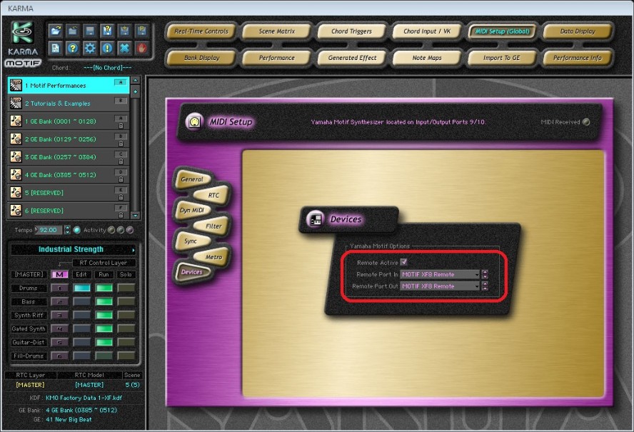Click the Tempo value field

(x=49, y=230)
